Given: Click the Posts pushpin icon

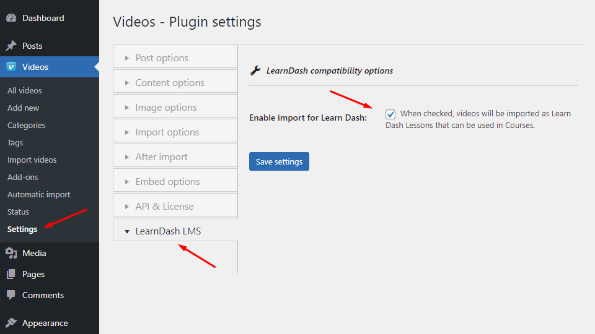Looking at the screenshot, I should 11,46.
